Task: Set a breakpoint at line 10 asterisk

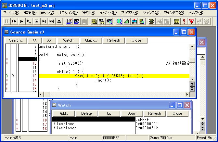Action: 6,63
